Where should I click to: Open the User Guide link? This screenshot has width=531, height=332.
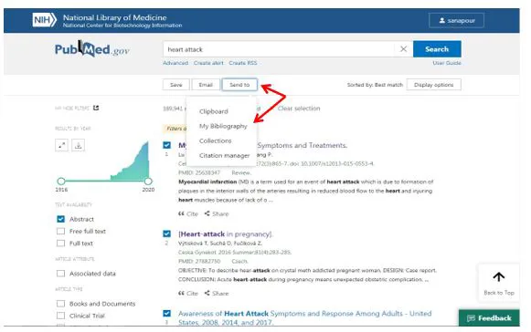tap(447, 63)
